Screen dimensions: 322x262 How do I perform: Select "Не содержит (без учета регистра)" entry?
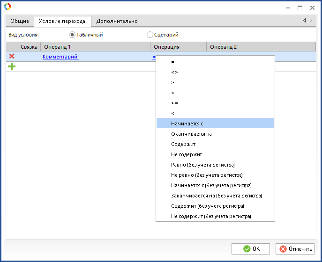211,216
